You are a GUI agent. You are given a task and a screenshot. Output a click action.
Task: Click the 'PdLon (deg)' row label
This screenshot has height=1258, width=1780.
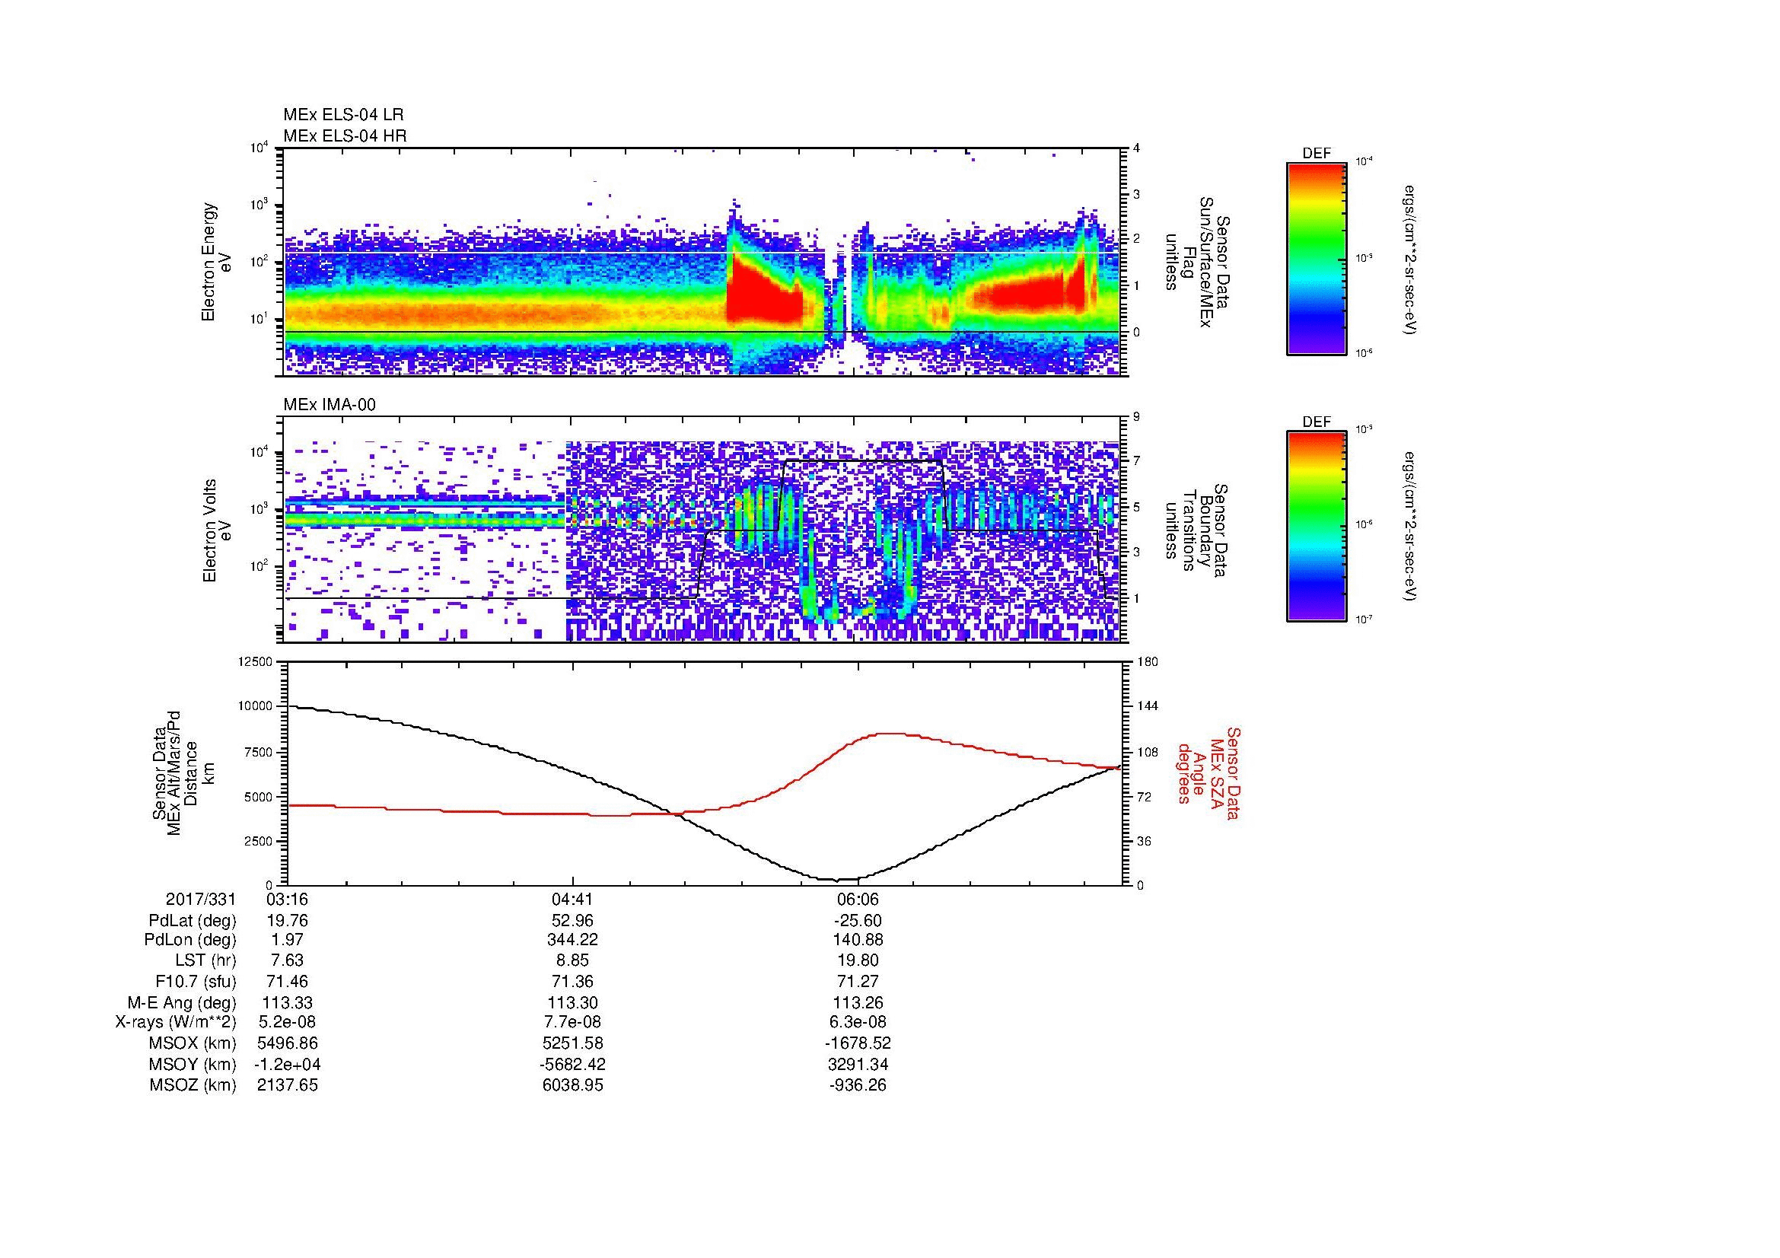190,940
